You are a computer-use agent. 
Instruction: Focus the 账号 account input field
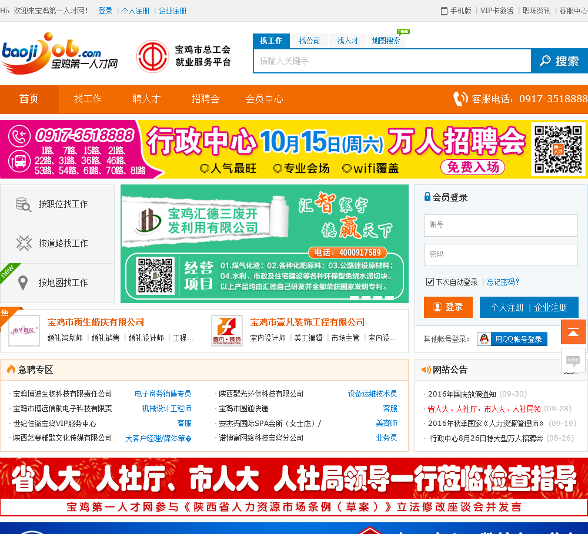[x=500, y=225]
